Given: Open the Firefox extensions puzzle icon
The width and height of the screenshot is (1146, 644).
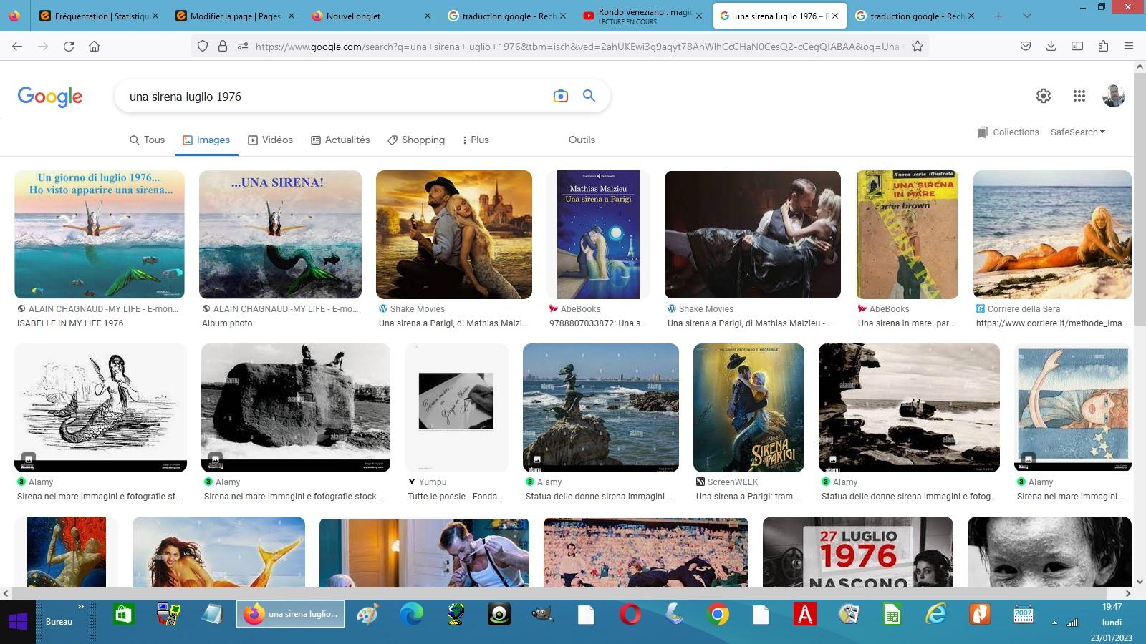Looking at the screenshot, I should [x=1103, y=46].
